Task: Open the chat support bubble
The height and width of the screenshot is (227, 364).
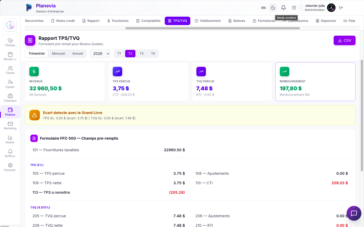Action: (354, 213)
